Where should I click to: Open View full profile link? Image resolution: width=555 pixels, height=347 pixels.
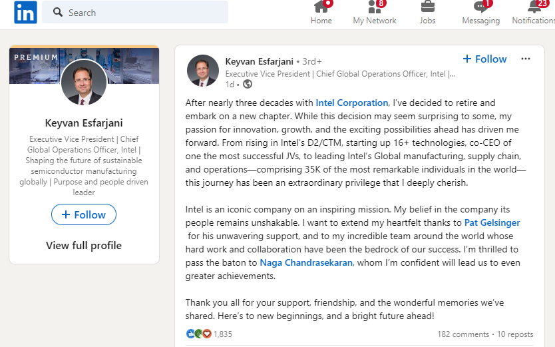click(84, 245)
